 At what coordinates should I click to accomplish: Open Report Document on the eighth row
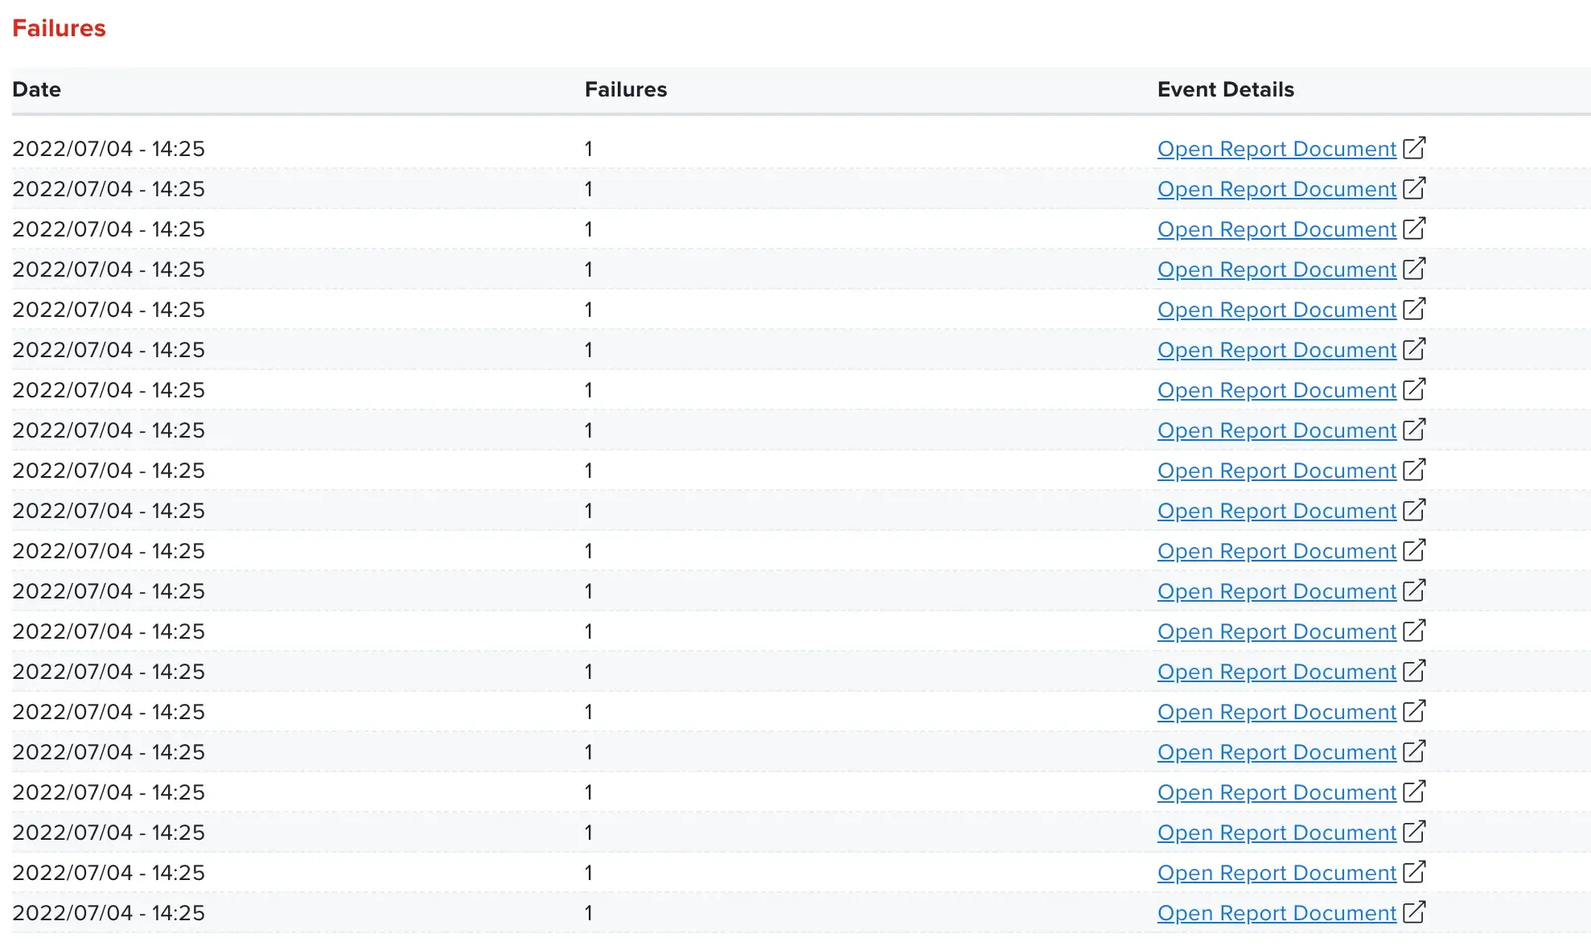coord(1276,430)
